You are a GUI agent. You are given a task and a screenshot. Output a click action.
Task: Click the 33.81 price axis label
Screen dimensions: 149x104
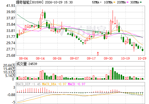pyautogui.click(x=11, y=31)
